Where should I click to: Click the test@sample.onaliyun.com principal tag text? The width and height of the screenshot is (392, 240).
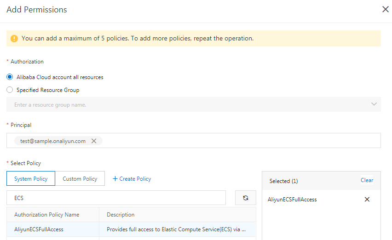click(53, 141)
